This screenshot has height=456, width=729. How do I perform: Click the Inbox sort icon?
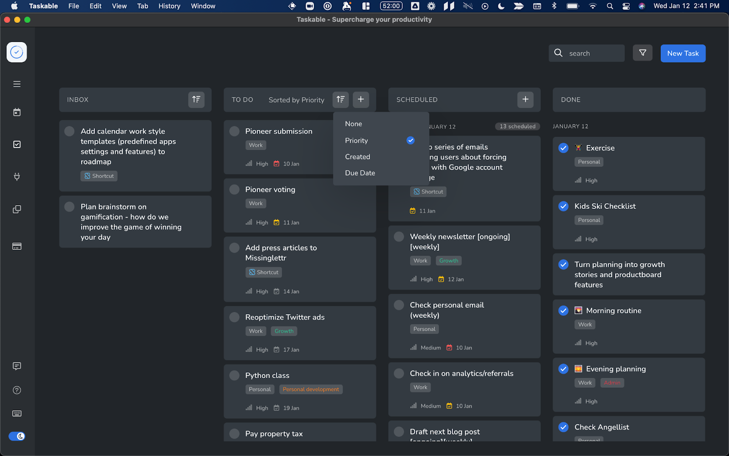click(x=196, y=99)
